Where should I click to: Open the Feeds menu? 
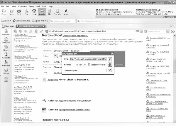click(x=31, y=6)
